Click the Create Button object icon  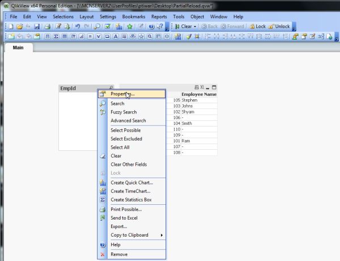coord(107,36)
